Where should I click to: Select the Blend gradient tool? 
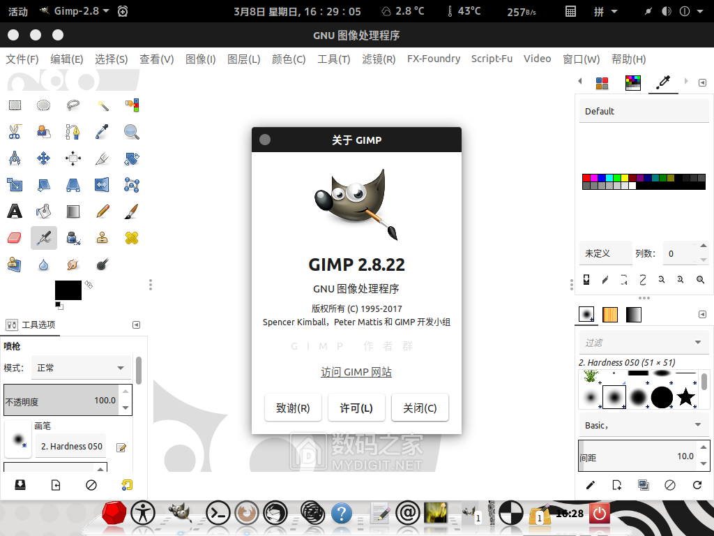pos(73,211)
